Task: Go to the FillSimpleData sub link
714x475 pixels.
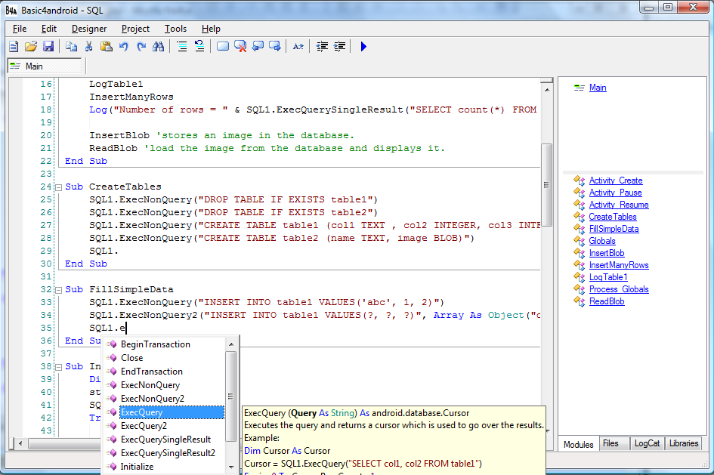Action: point(614,229)
